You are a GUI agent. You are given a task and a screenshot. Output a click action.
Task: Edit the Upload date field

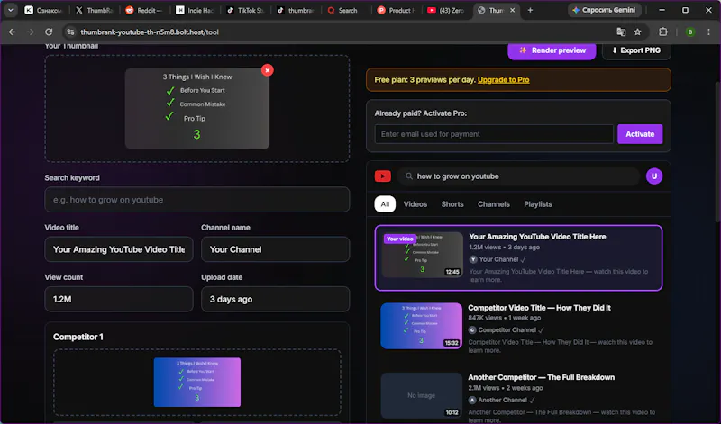pos(275,299)
